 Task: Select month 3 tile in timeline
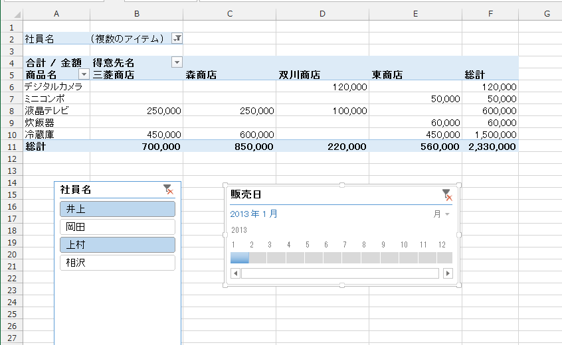point(276,257)
